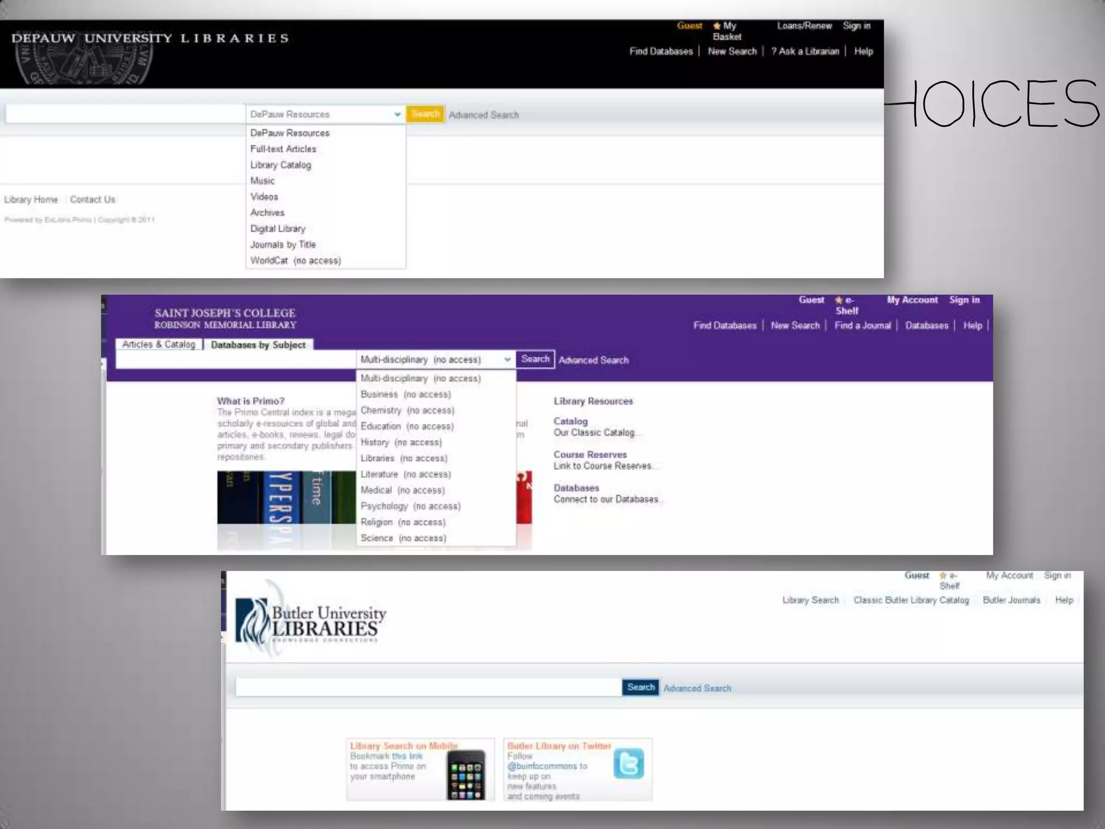This screenshot has width=1105, height=829.
Task: Click the Twitter bird icon
Action: coord(629,764)
